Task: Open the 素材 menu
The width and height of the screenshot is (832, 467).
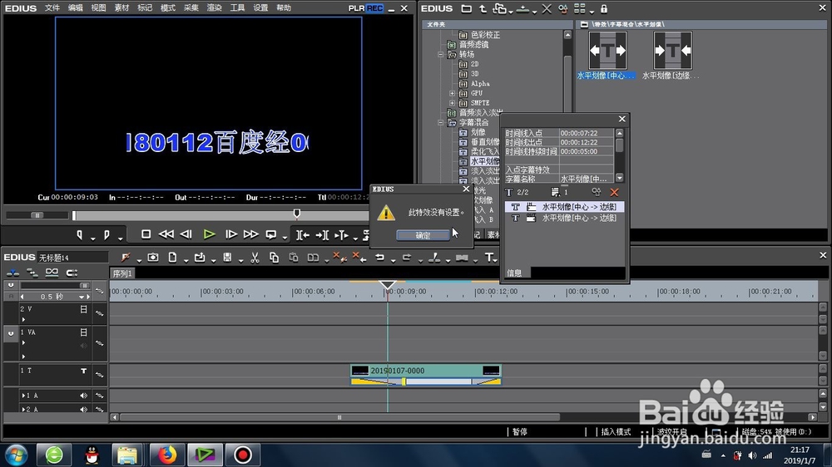Action: [121, 8]
